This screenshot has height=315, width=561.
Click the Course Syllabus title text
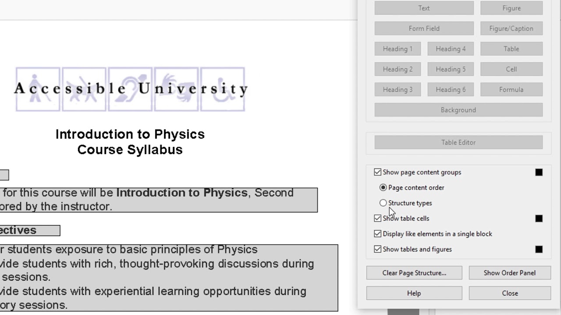click(x=130, y=150)
